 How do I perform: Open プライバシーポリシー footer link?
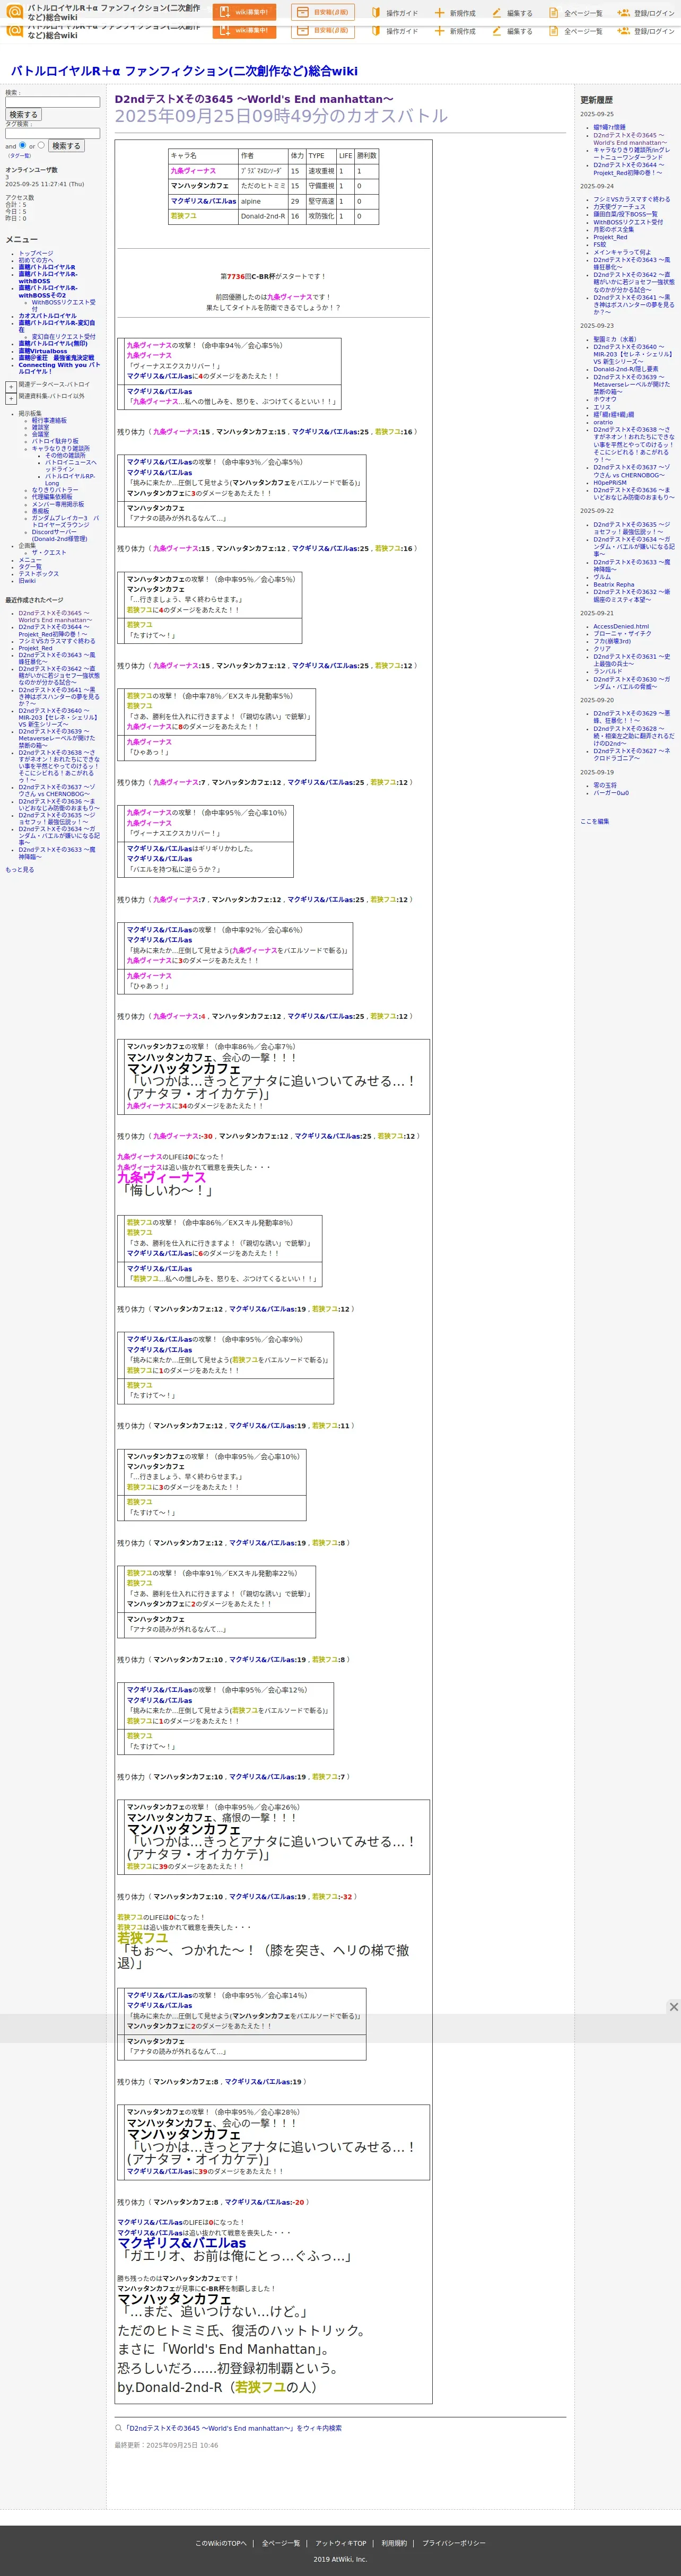point(453,2543)
